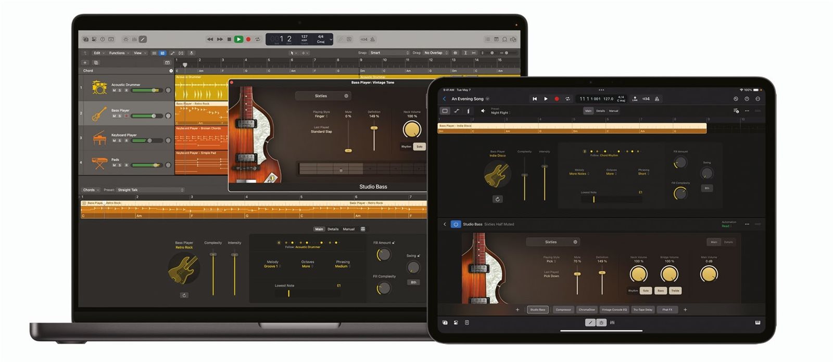
Task: Select the Main tab in Mac Session Player editor
Action: (319, 229)
